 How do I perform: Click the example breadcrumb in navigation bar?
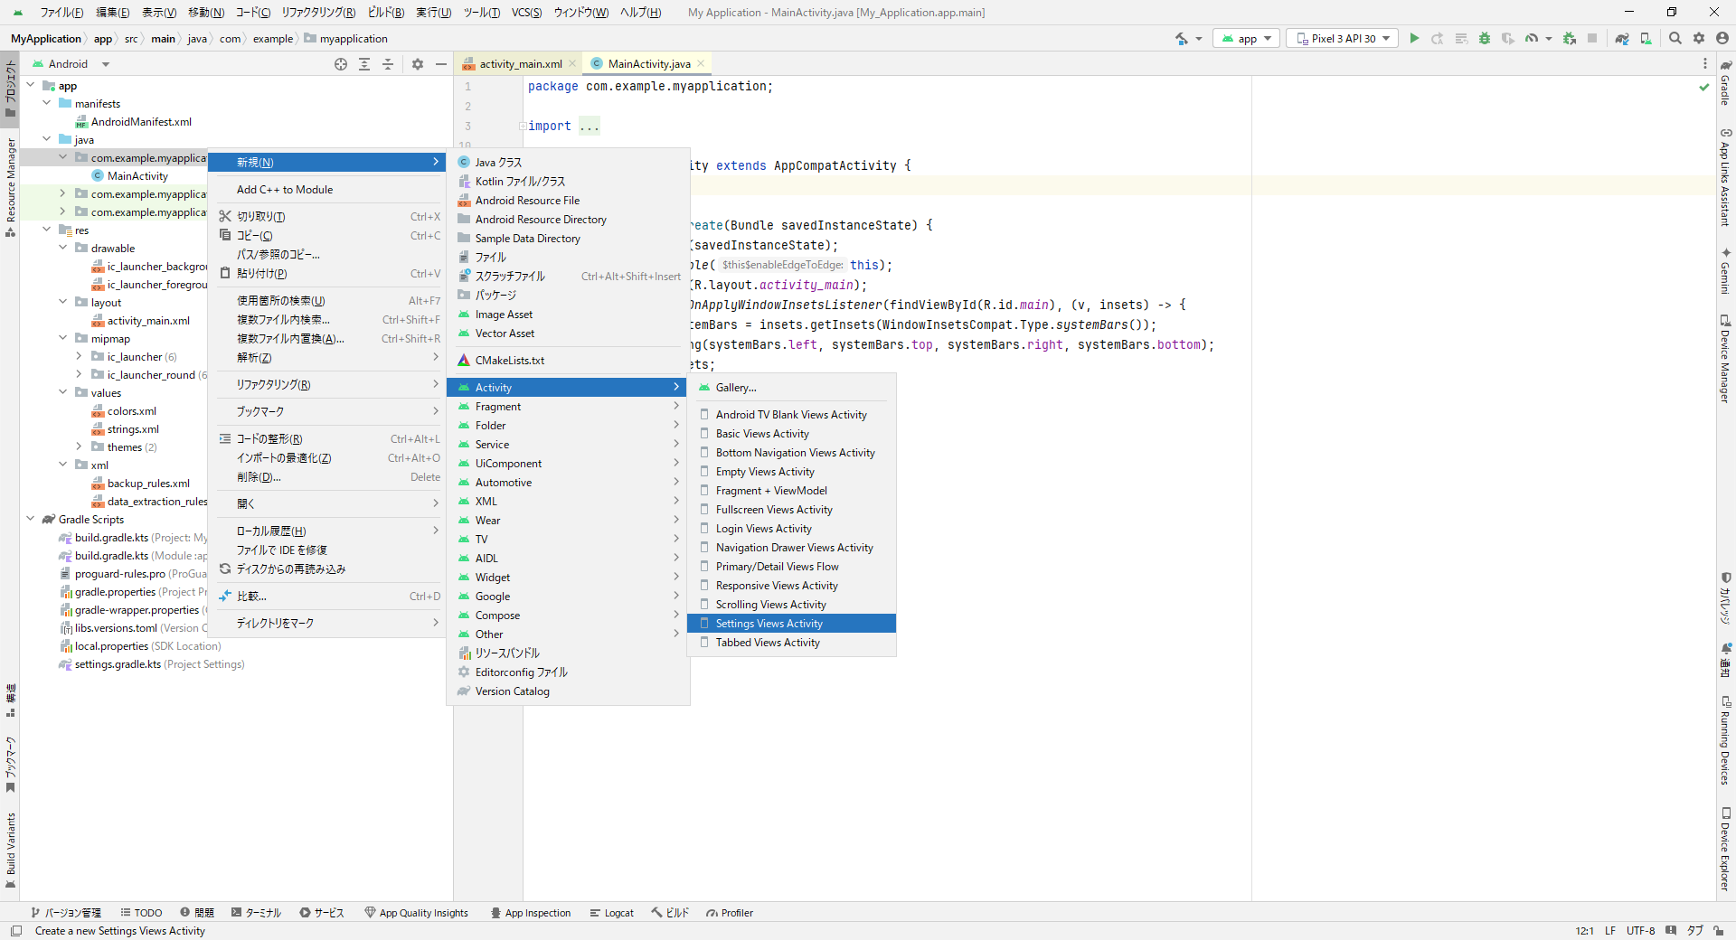pyautogui.click(x=273, y=39)
